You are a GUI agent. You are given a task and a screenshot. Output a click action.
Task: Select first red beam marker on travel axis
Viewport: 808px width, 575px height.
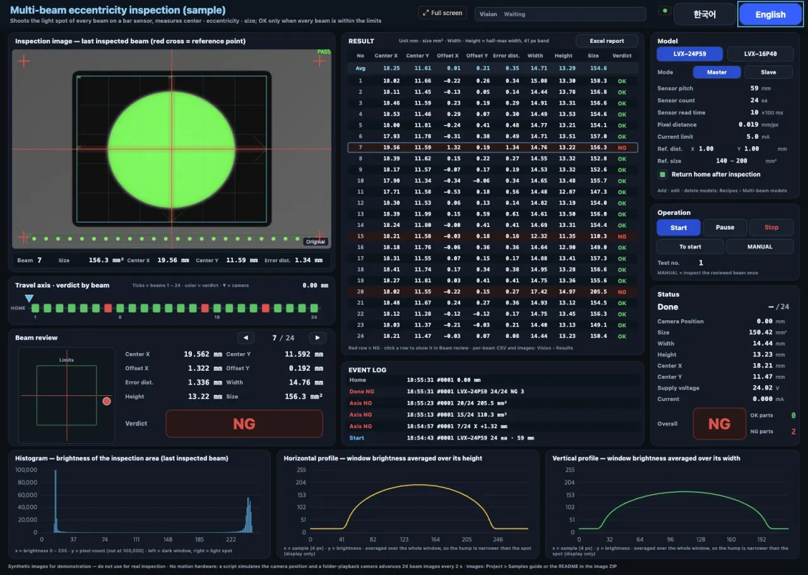tap(108, 308)
